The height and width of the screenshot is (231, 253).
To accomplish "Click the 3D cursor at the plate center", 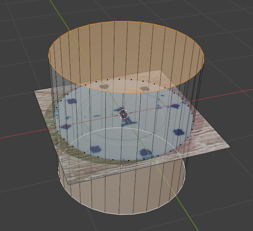I will [x=123, y=114].
